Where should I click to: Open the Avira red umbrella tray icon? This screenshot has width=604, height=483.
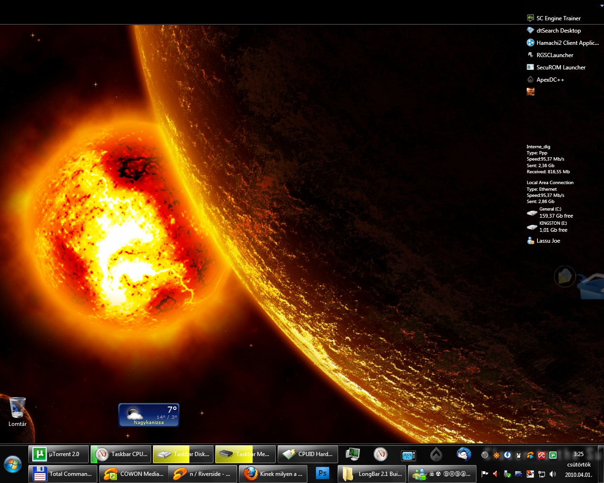[542, 455]
